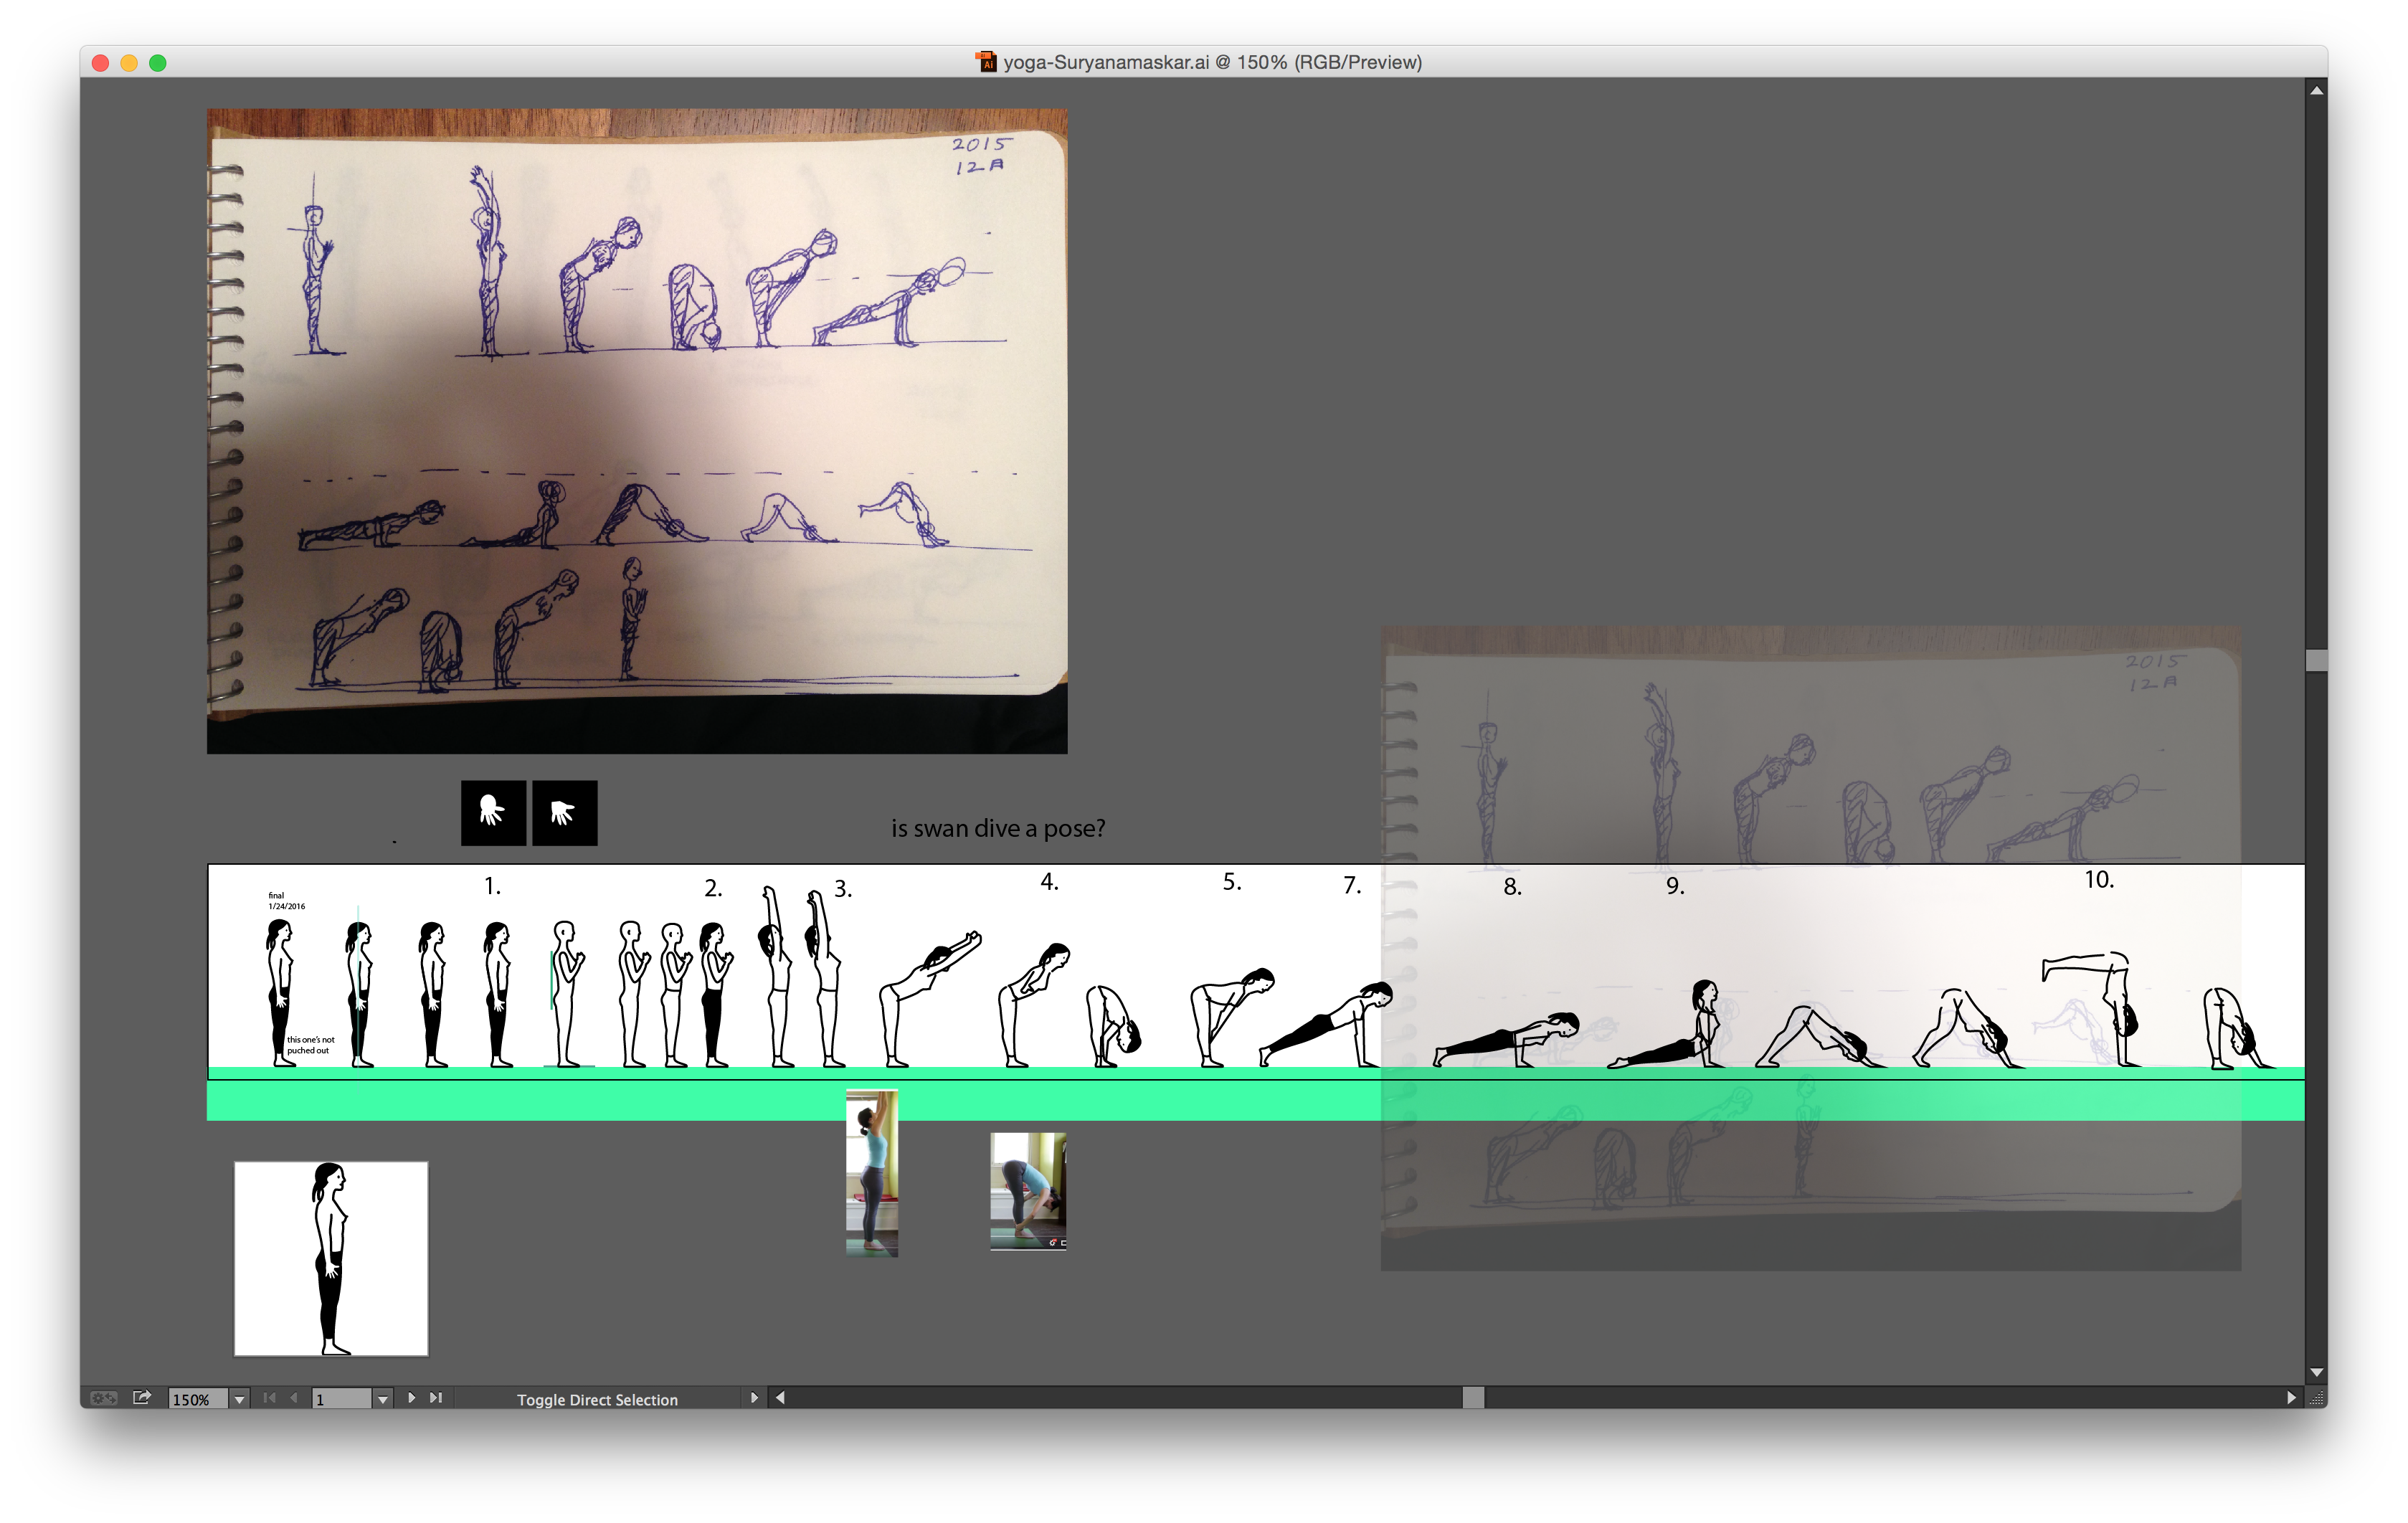Click the horizontal scrollbar left arrow
Viewport: 2408px width, 1523px height.
[780, 1398]
